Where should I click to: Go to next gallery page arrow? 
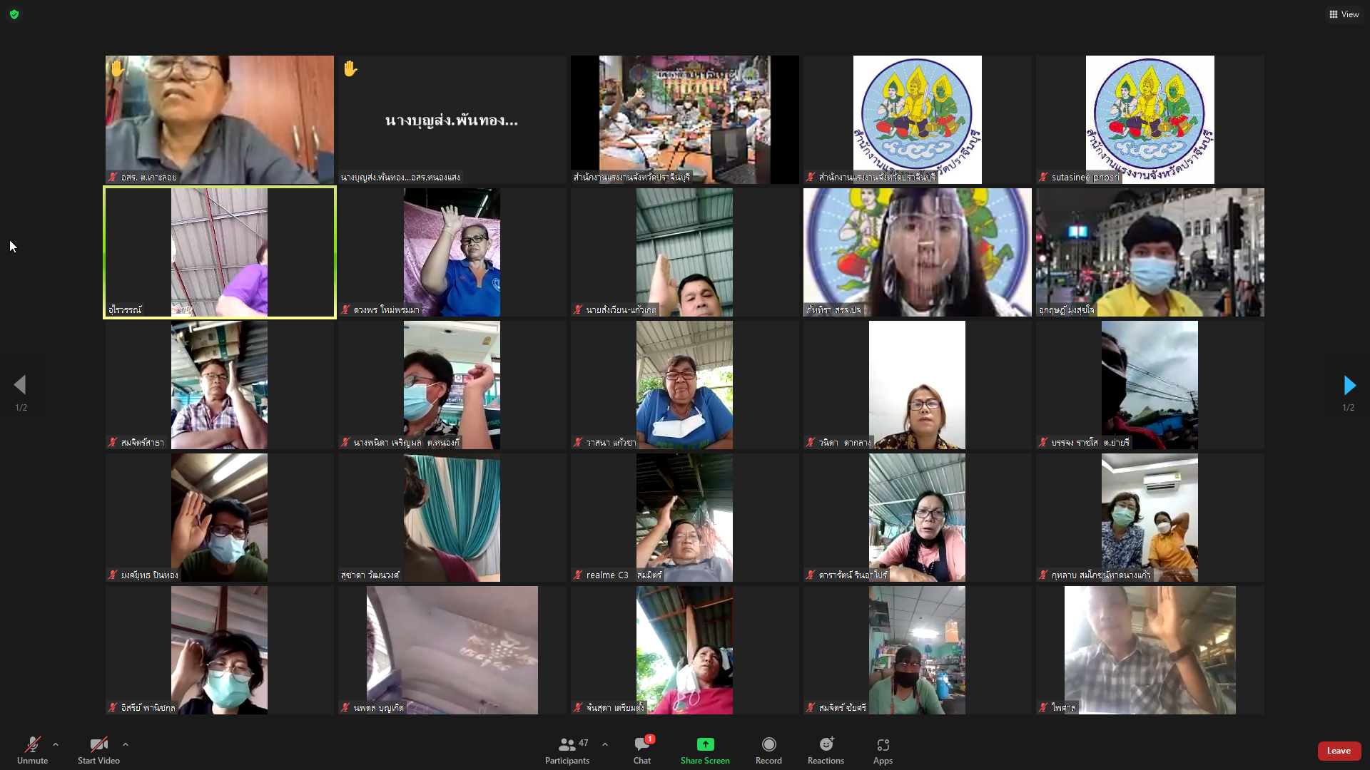pos(1349,386)
